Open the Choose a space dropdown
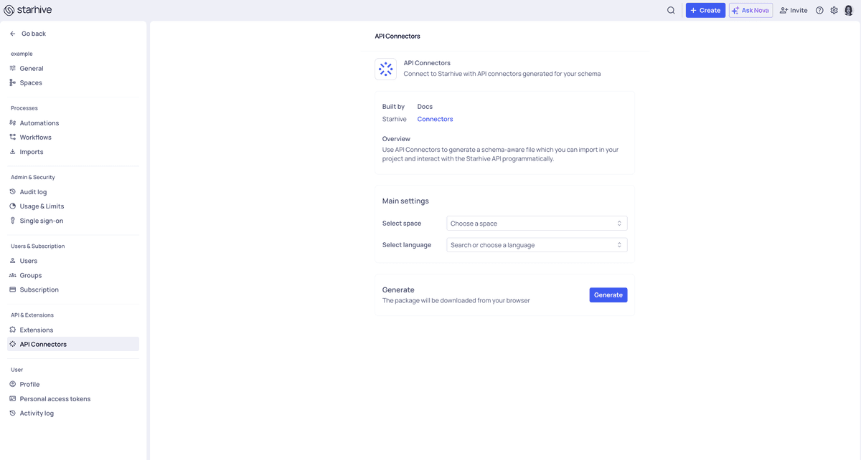 click(536, 223)
